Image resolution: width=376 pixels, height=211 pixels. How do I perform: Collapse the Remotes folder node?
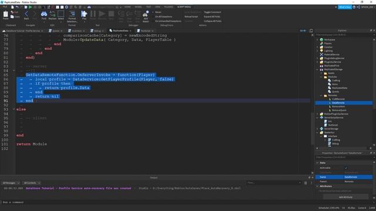(321, 96)
